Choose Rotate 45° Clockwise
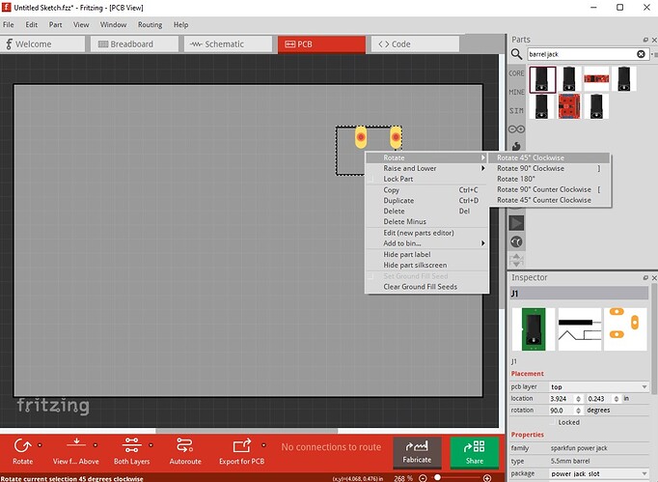Image resolution: width=658 pixels, height=482 pixels. (x=549, y=157)
